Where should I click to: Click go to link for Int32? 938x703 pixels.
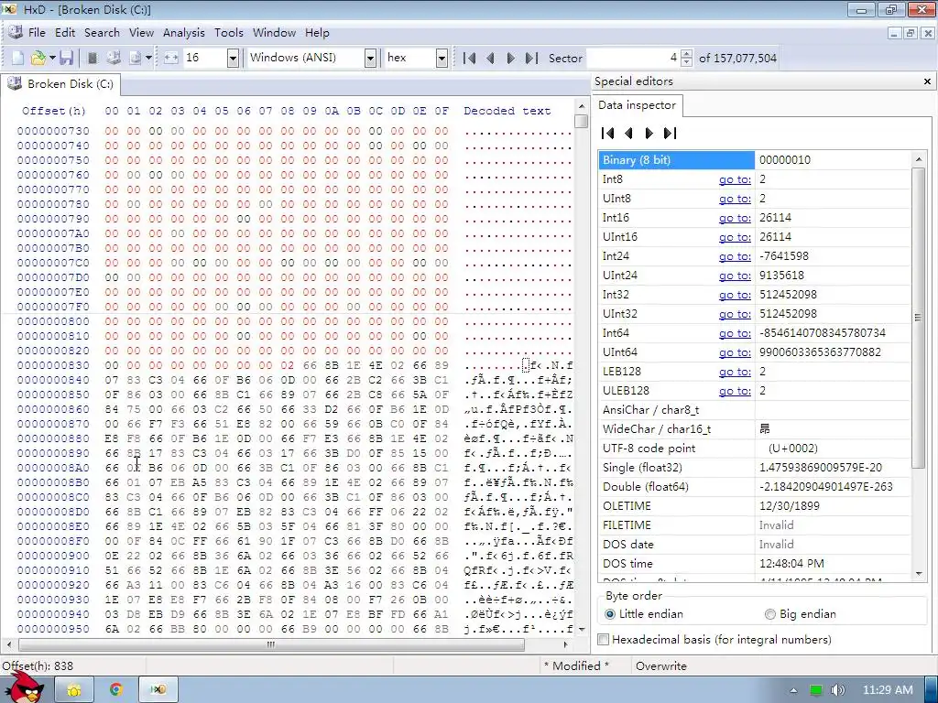click(x=735, y=295)
